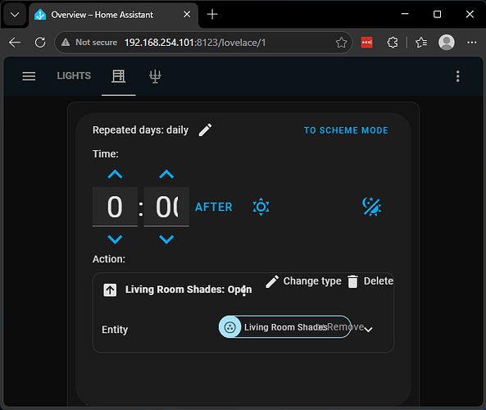
Task: Click Change type pencil button
Action: tap(303, 281)
